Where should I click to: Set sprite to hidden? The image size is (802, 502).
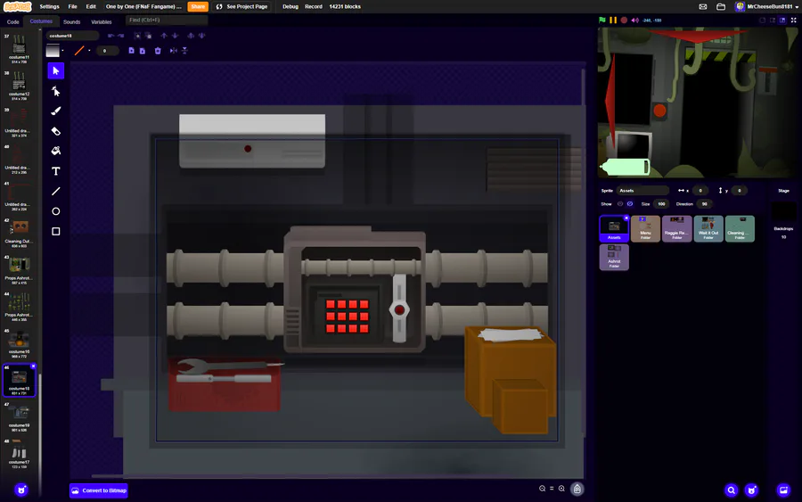tap(630, 203)
